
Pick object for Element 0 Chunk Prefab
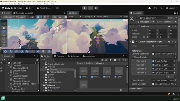point(174,61)
